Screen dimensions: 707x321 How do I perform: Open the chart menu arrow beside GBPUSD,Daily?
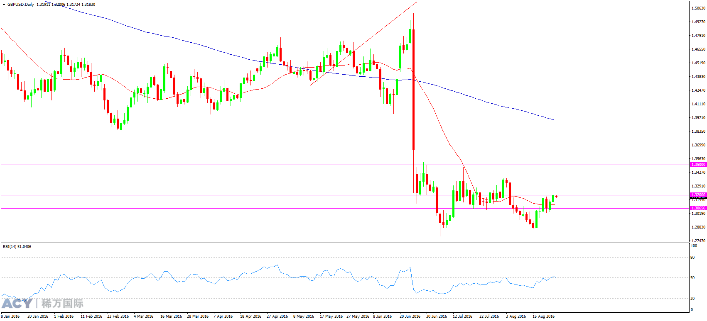tap(4, 4)
